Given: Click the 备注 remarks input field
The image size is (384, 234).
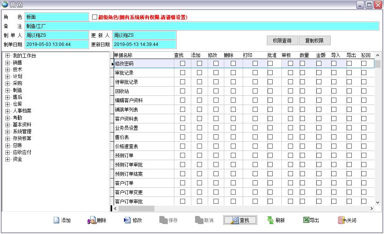Looking at the screenshot, I should tap(202, 26).
